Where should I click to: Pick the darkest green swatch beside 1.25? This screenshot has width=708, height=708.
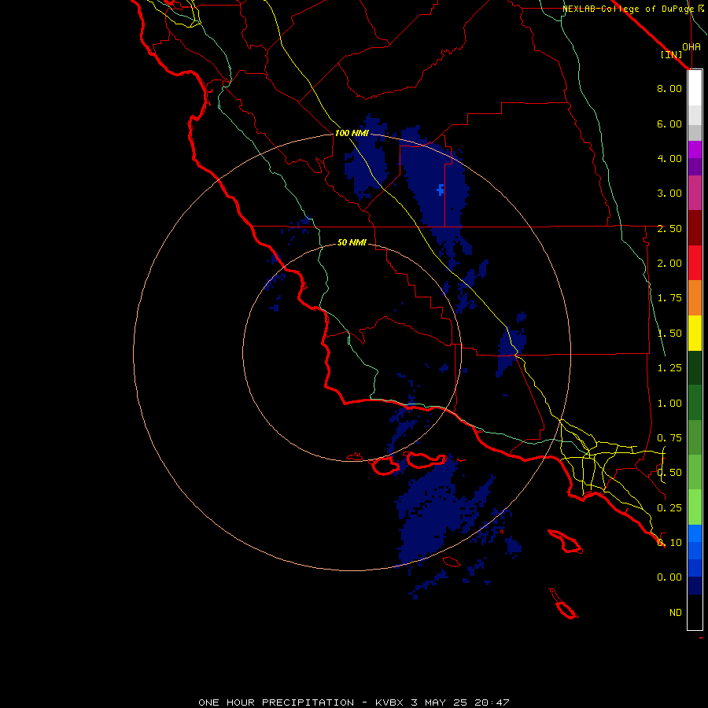click(695, 368)
